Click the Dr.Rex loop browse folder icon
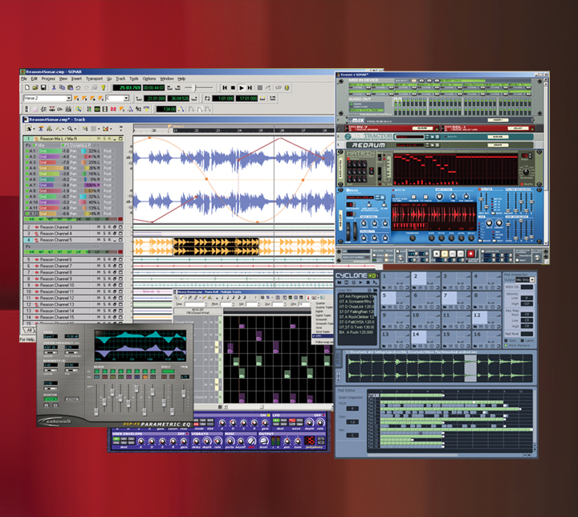The height and width of the screenshot is (517, 578). click(x=384, y=197)
